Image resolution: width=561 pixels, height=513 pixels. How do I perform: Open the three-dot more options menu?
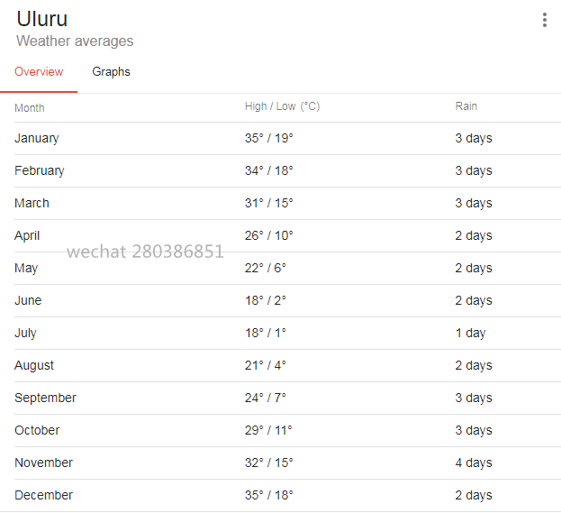(544, 20)
